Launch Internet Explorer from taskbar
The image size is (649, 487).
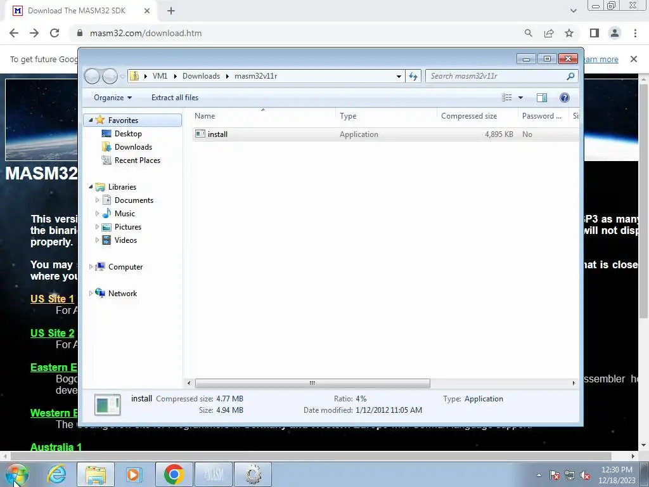[x=56, y=474]
